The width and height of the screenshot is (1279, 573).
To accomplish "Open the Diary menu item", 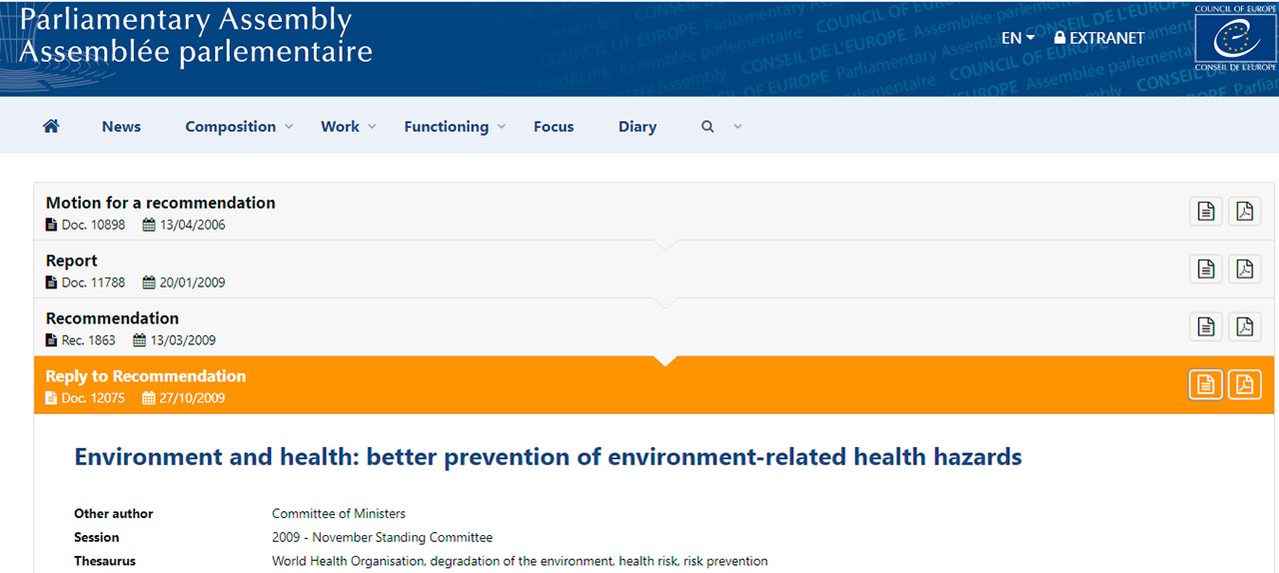I will coord(638,127).
